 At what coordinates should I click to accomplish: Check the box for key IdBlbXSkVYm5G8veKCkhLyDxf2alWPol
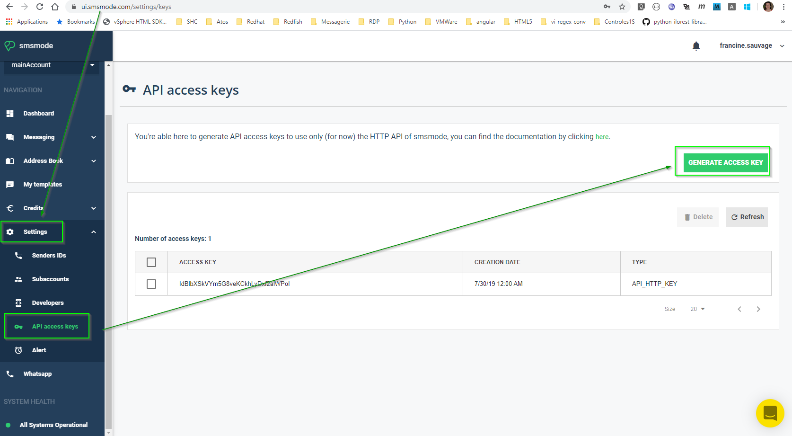coord(151,284)
